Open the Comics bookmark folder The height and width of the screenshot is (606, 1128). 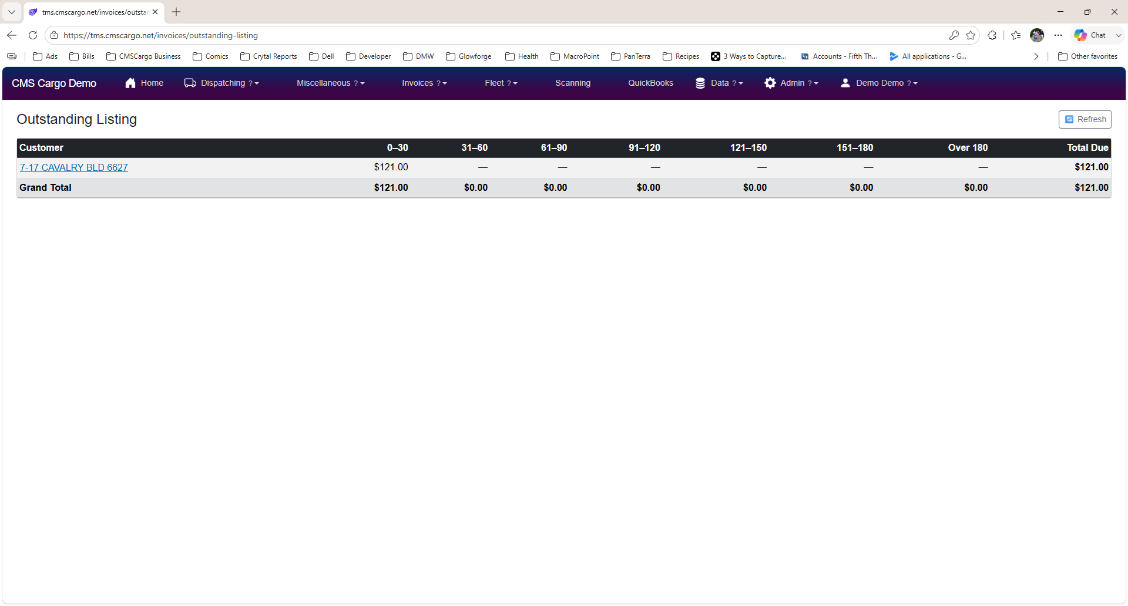(211, 56)
